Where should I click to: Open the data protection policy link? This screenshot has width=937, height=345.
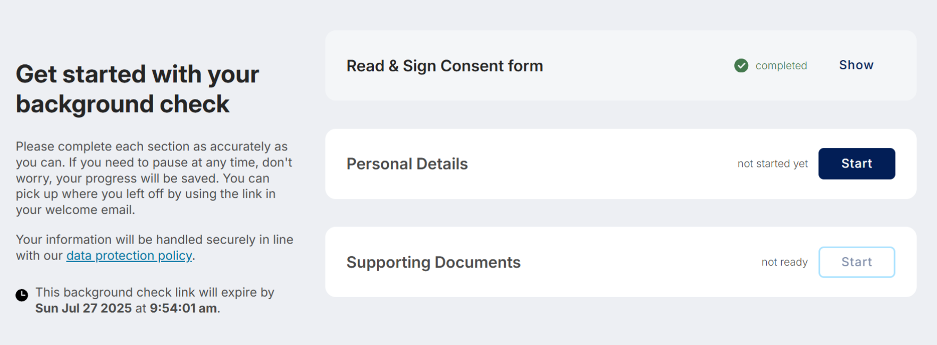tap(129, 256)
